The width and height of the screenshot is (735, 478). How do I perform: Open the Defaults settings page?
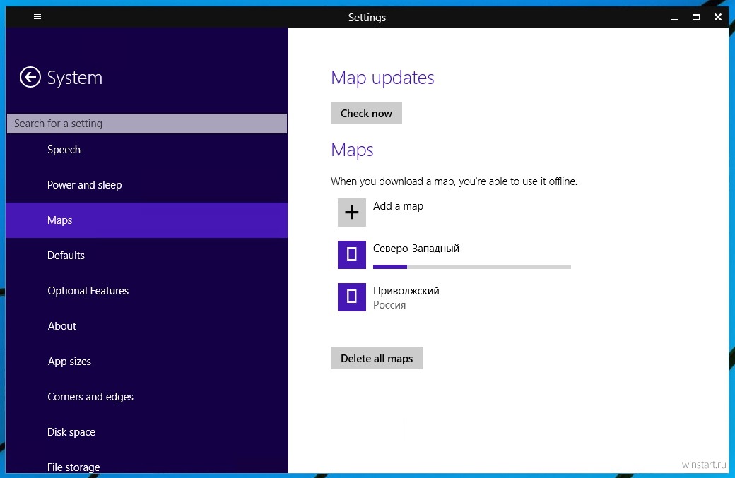[x=147, y=256]
